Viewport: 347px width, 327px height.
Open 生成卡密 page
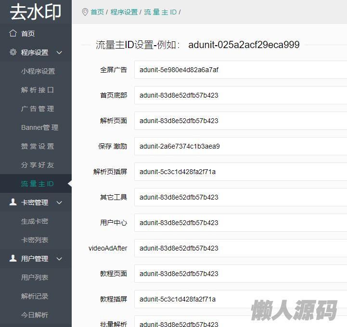tap(35, 221)
